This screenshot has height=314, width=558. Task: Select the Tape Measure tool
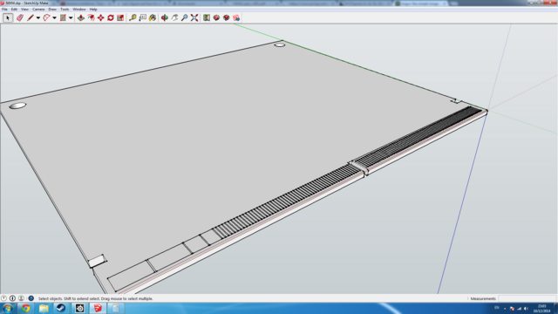click(133, 17)
